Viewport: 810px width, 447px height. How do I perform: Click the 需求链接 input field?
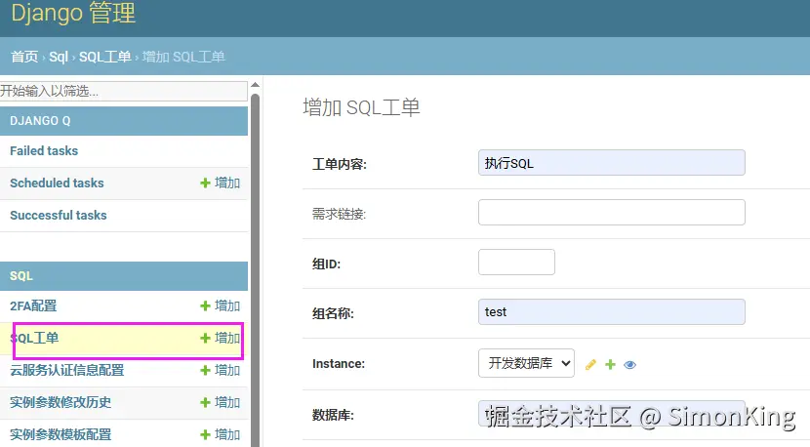pos(612,213)
